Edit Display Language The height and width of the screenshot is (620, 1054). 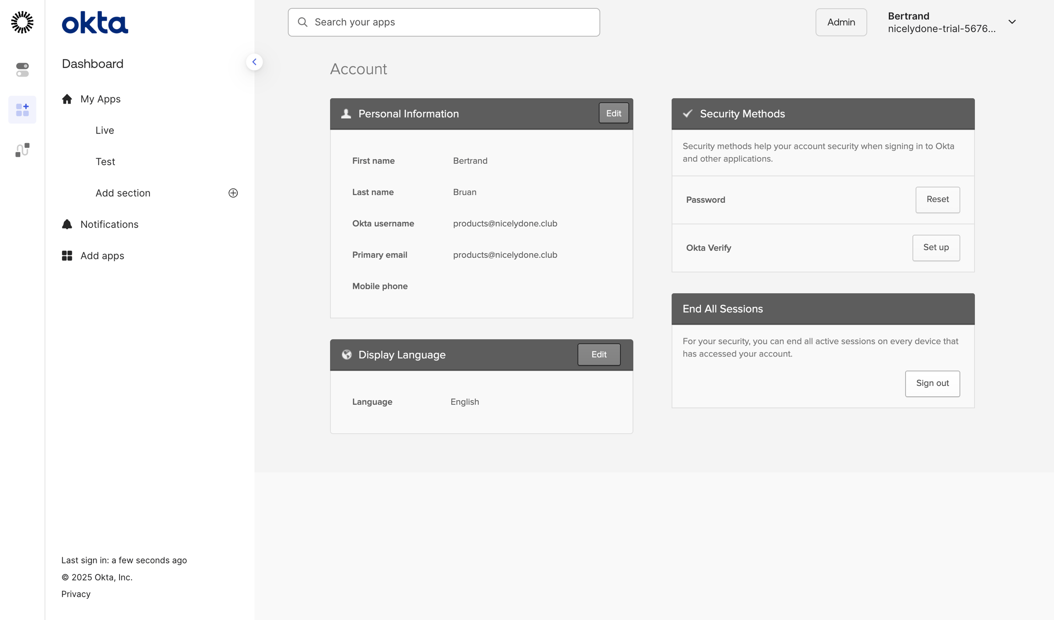[x=599, y=354]
